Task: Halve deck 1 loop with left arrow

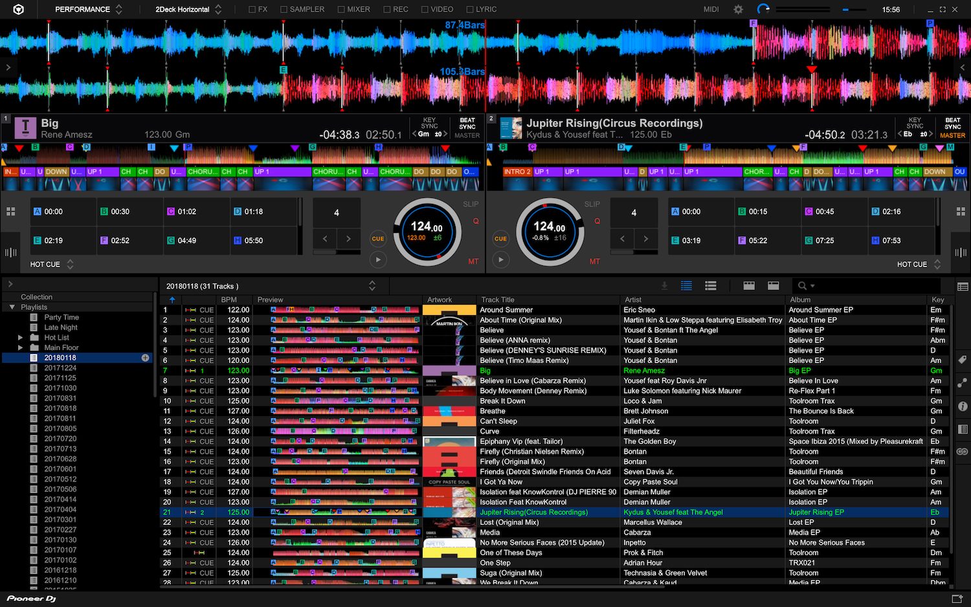Action: click(325, 239)
